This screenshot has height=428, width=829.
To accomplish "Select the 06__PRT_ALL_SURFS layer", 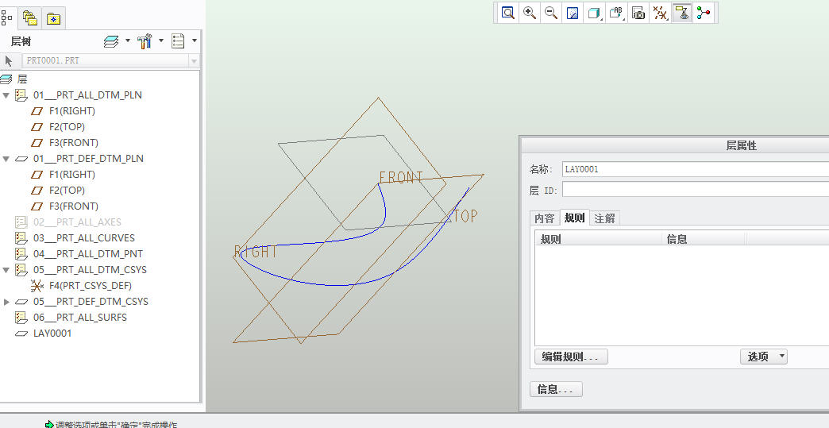I will 80,317.
